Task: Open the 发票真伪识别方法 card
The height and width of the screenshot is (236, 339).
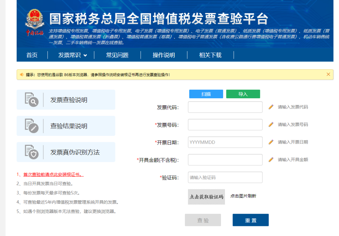Action: (x=66, y=152)
